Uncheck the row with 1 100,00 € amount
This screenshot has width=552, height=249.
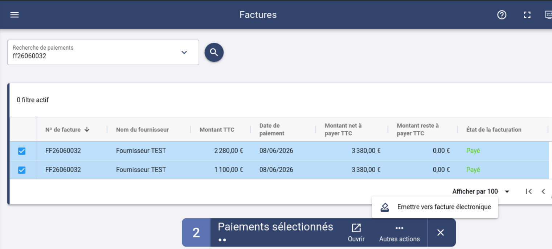tap(22, 170)
